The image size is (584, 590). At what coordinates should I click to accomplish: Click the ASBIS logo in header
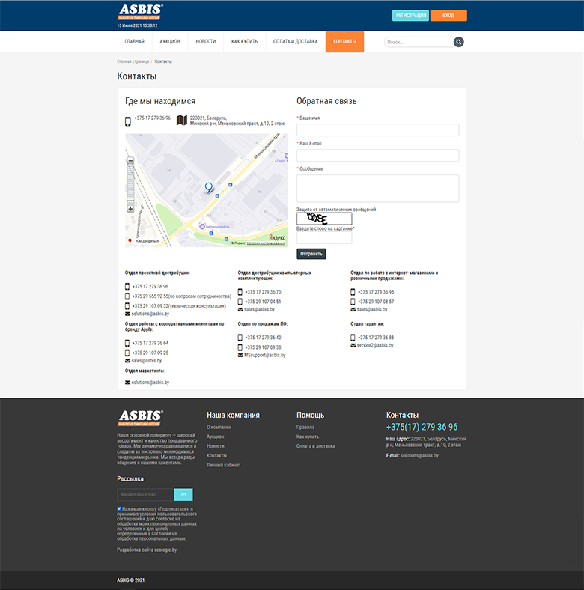click(x=140, y=12)
